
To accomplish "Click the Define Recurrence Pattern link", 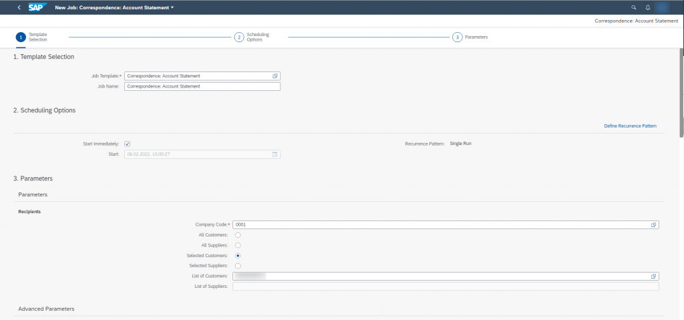I will point(630,126).
